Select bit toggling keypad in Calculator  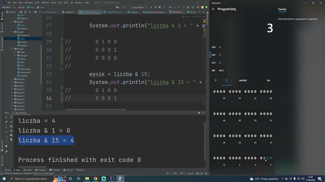(226, 80)
